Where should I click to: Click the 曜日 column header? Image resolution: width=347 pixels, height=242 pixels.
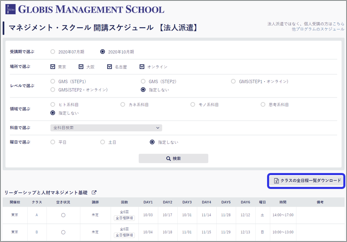point(262,202)
